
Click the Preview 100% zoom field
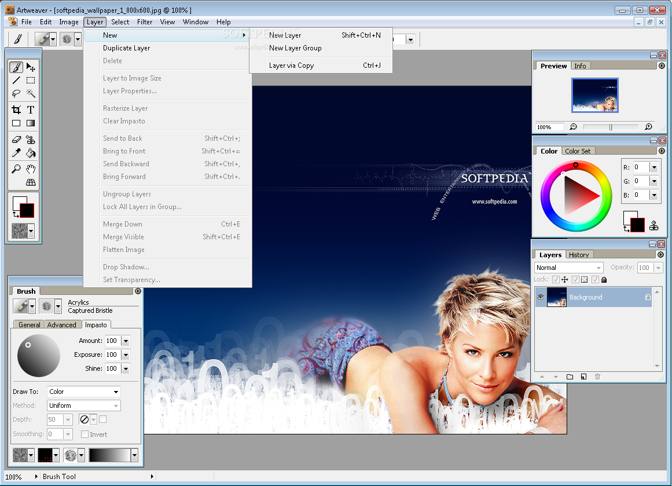pos(549,127)
